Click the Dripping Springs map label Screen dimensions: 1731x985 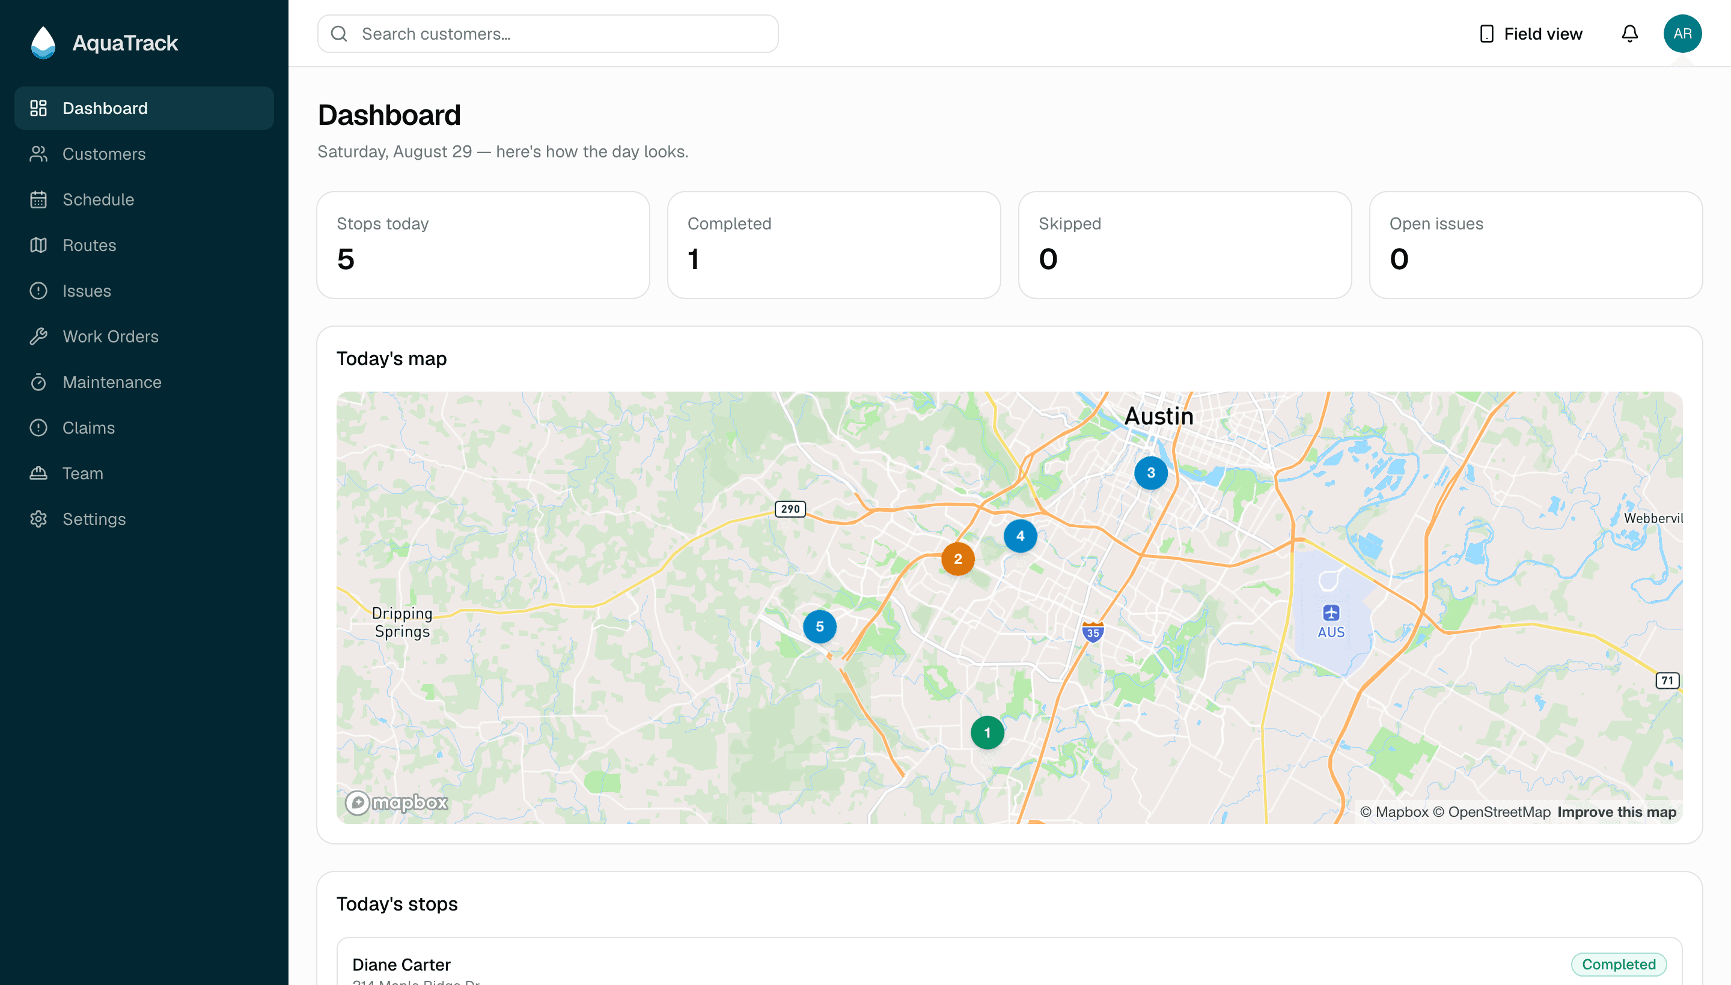tap(402, 622)
